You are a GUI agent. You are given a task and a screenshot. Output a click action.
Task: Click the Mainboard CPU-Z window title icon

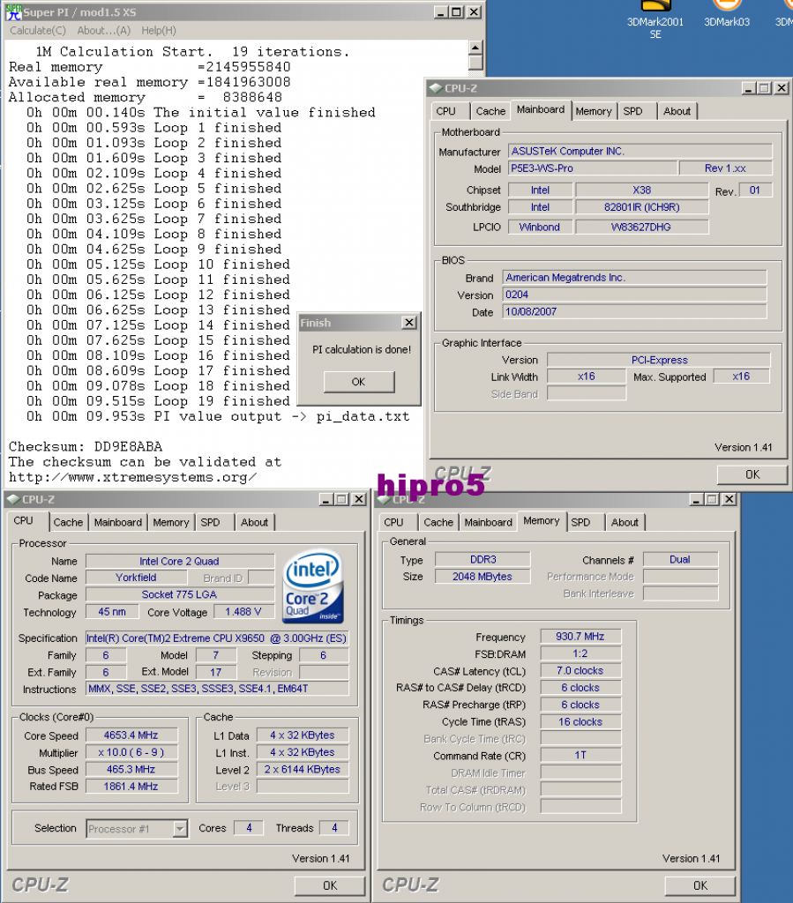(x=436, y=88)
